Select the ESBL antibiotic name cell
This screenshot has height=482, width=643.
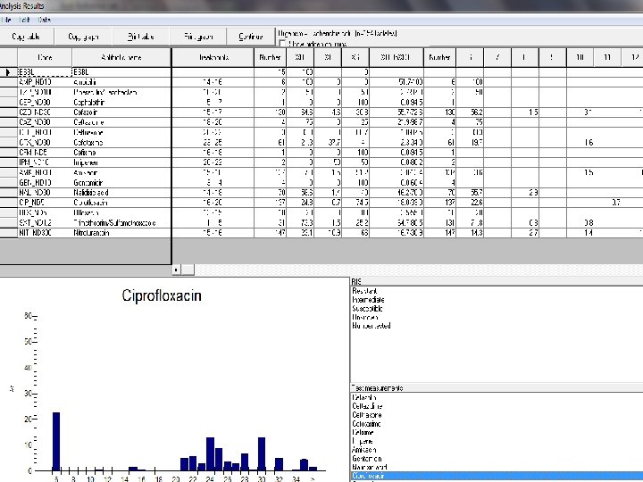(121, 72)
